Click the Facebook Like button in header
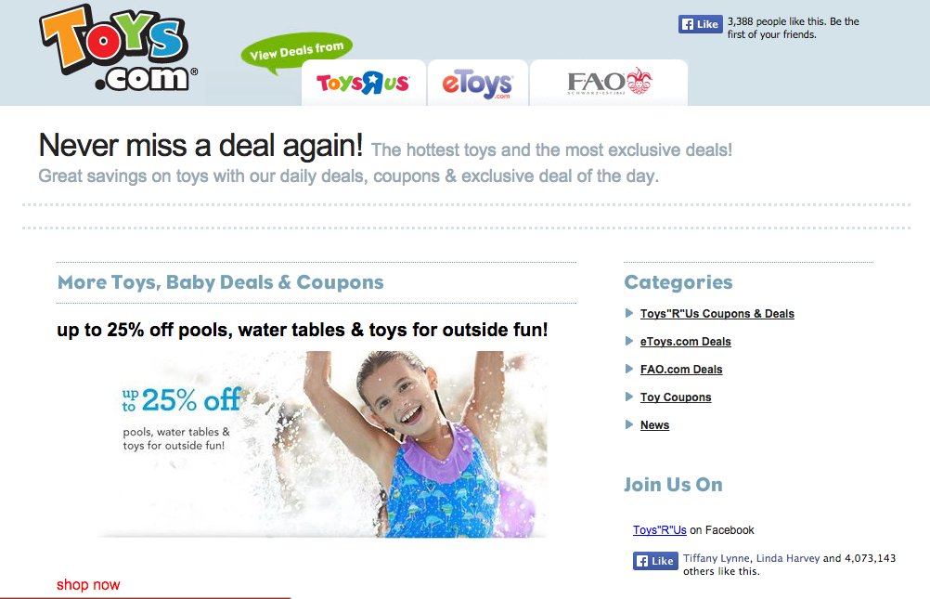 coord(701,24)
